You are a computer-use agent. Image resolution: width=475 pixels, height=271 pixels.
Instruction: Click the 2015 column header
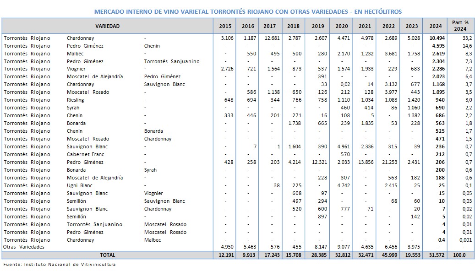(225, 26)
